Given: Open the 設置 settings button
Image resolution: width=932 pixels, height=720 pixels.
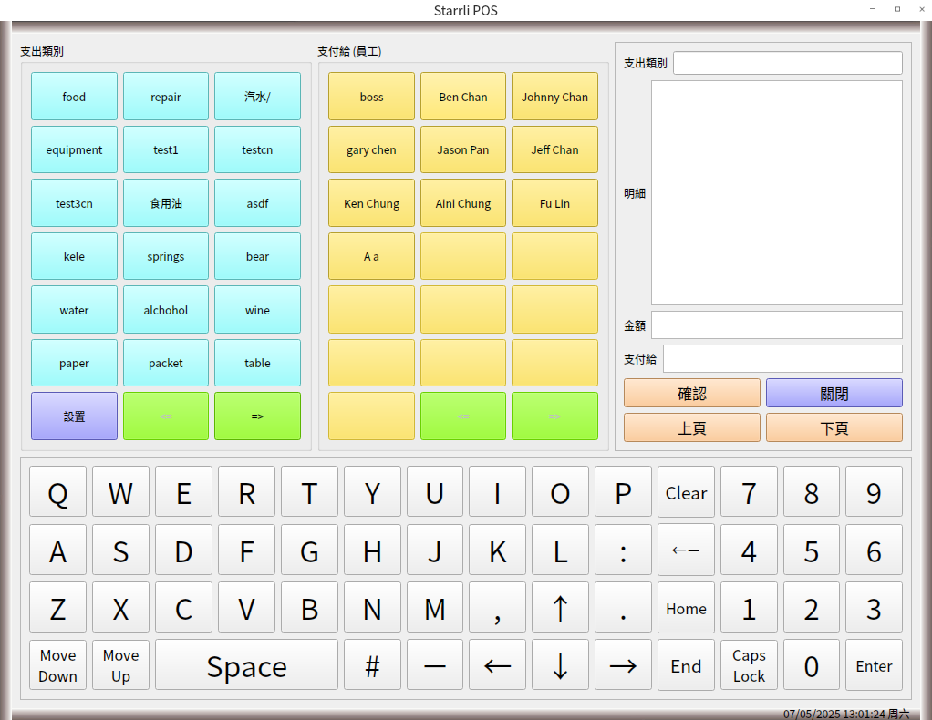Looking at the screenshot, I should 74,417.
